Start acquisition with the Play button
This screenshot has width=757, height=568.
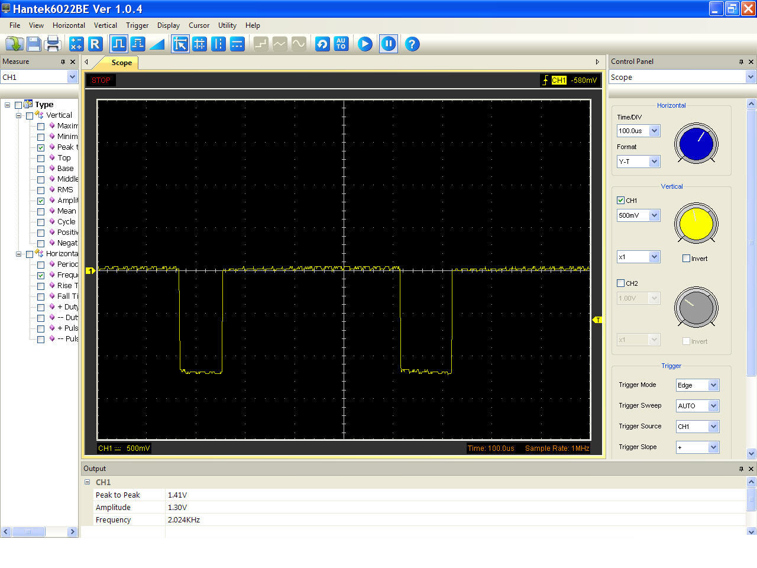coord(365,44)
